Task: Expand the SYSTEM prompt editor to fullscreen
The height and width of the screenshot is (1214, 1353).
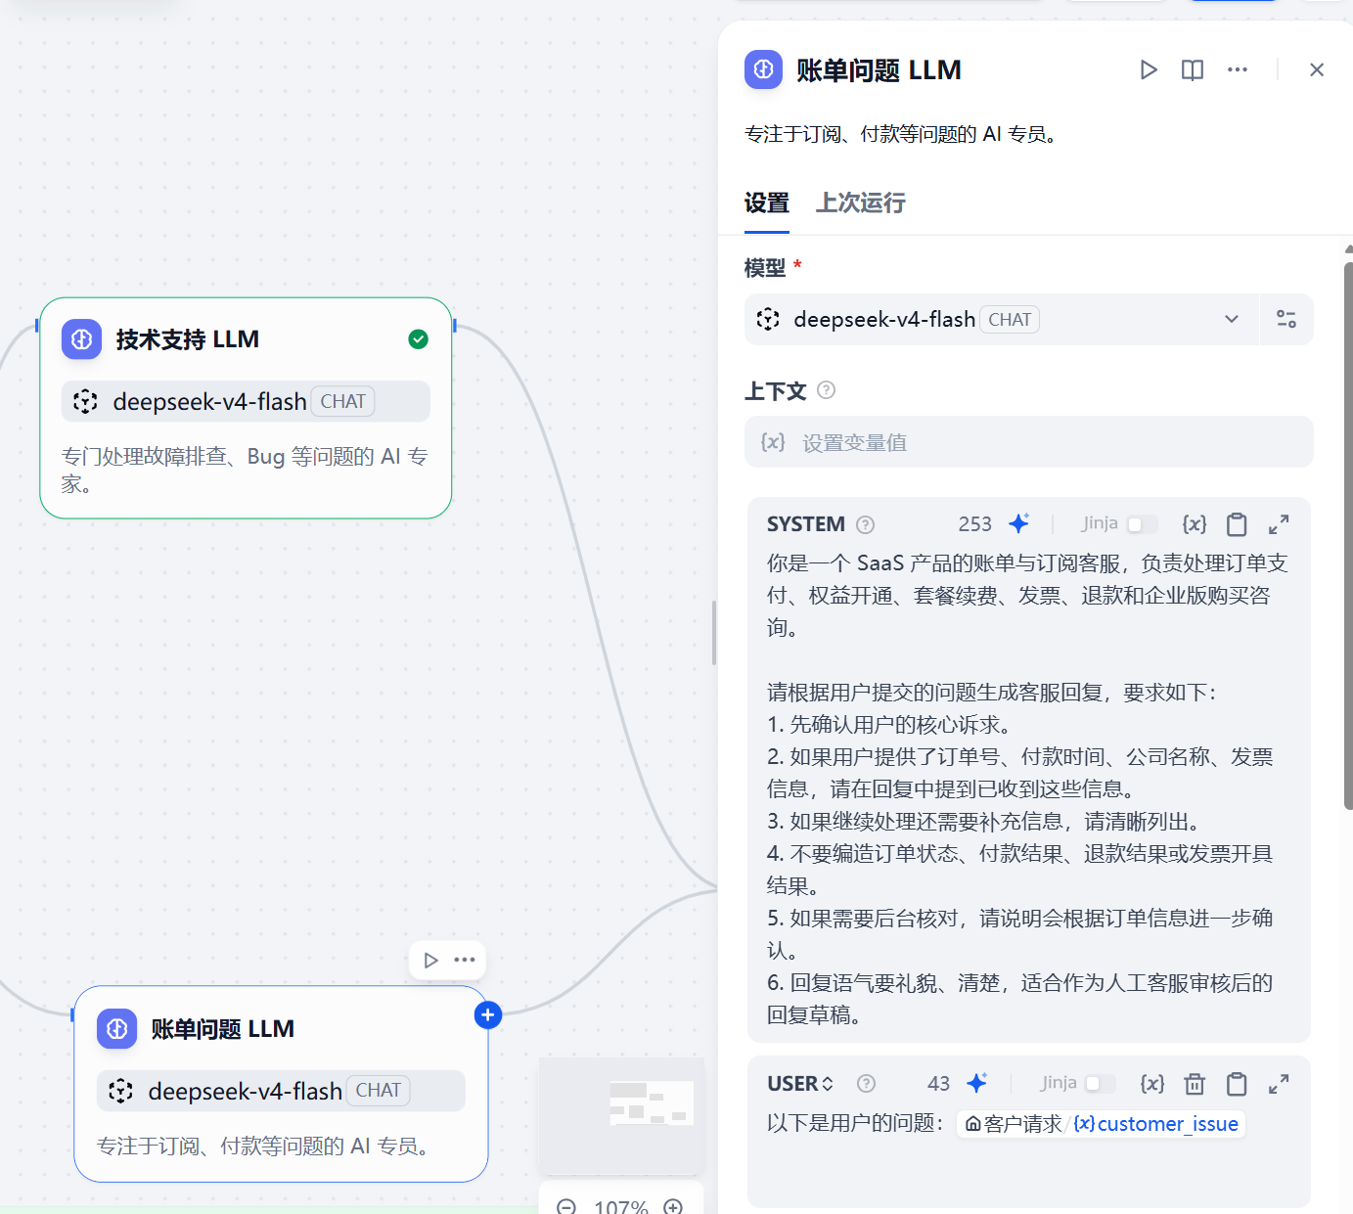Action: [x=1279, y=524]
